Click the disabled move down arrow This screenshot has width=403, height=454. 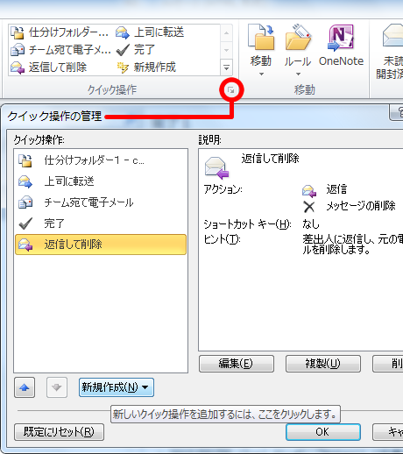pos(57,387)
